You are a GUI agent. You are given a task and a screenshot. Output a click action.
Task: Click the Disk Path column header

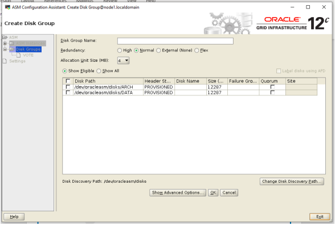click(x=108, y=81)
